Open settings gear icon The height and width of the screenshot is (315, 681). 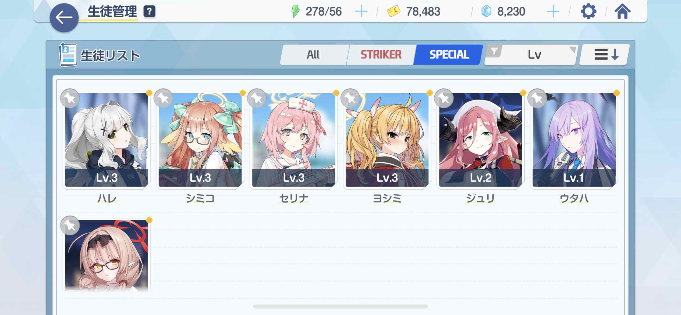pyautogui.click(x=588, y=12)
